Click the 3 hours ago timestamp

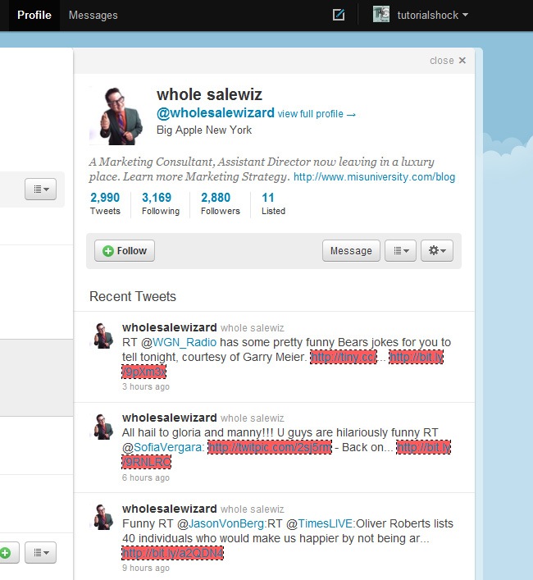point(146,386)
